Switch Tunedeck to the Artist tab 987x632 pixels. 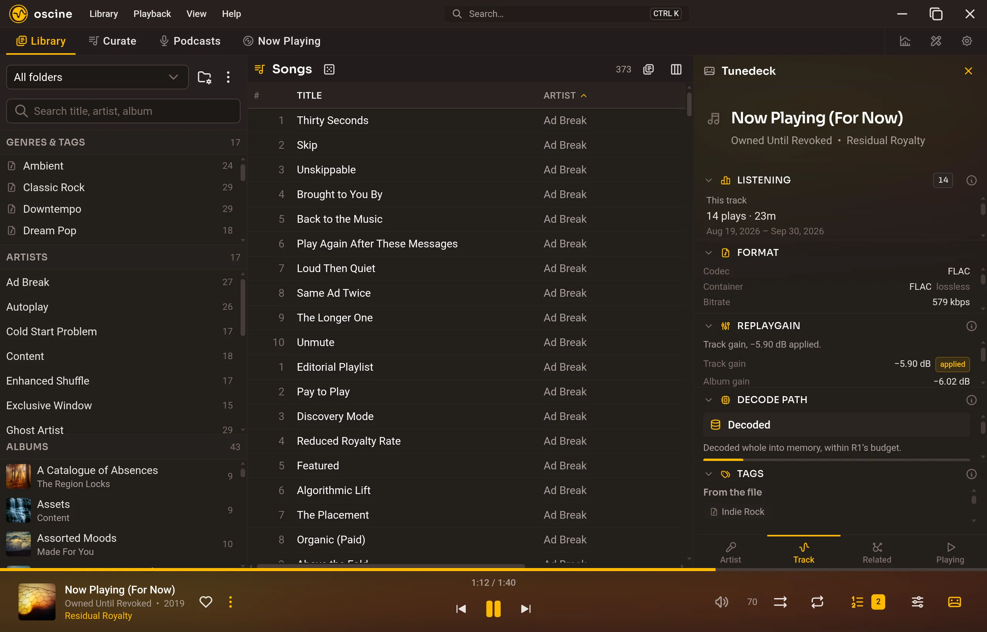[x=730, y=552]
